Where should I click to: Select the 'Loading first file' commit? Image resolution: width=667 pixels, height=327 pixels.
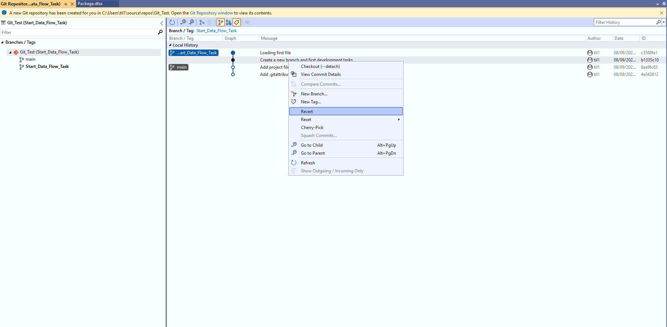click(275, 53)
